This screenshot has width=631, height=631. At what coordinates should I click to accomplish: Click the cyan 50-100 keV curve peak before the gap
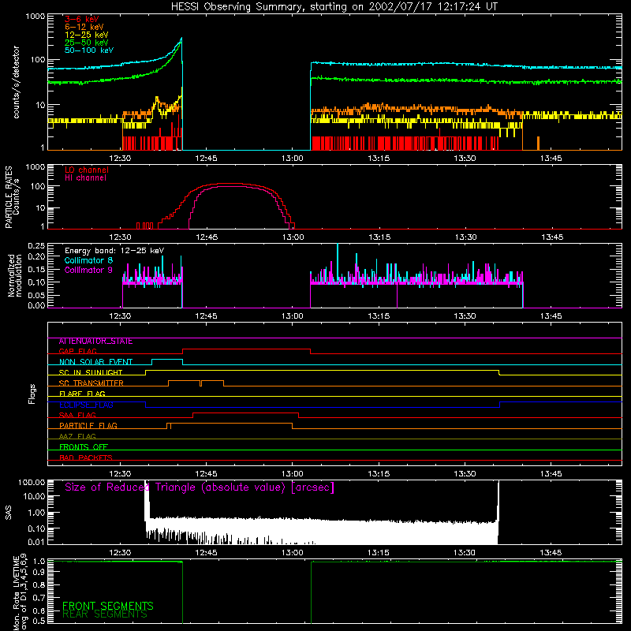[x=181, y=39]
